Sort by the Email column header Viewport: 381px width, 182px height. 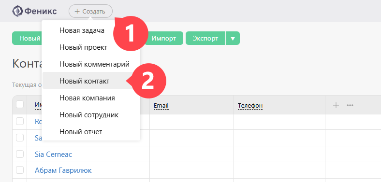point(161,106)
